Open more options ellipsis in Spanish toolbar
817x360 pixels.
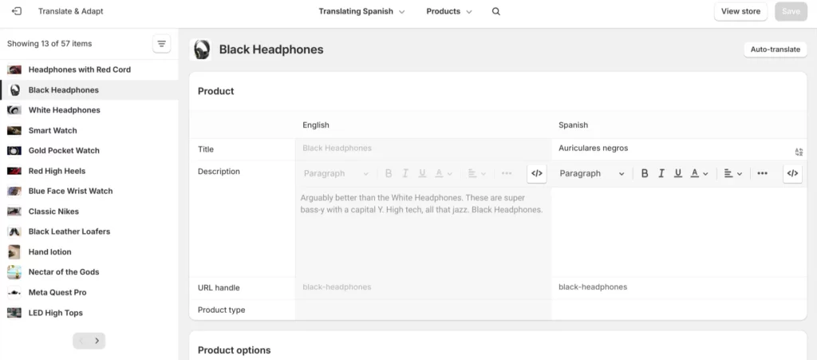click(762, 173)
